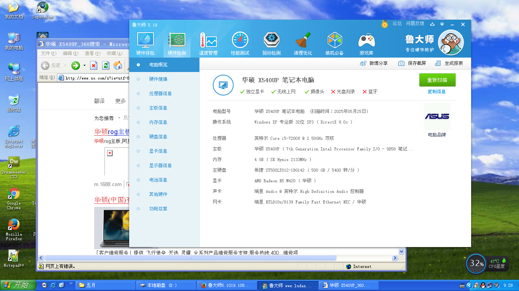Click 翻译 tab on search page
This screenshot has width=519, height=291.
click(x=99, y=101)
